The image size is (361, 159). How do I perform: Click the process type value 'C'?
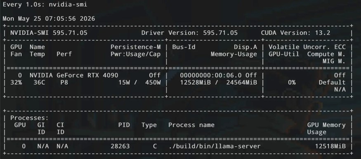(155, 146)
